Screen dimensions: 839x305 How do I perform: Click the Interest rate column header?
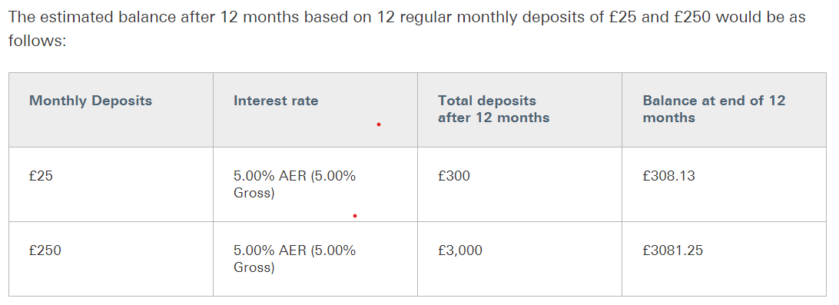tap(276, 101)
